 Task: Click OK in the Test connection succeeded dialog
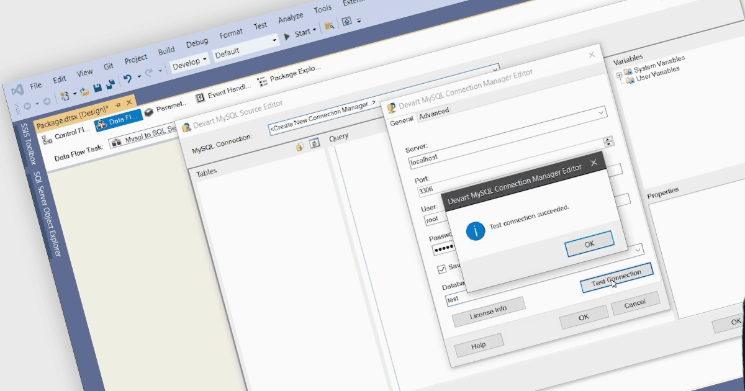tap(590, 244)
